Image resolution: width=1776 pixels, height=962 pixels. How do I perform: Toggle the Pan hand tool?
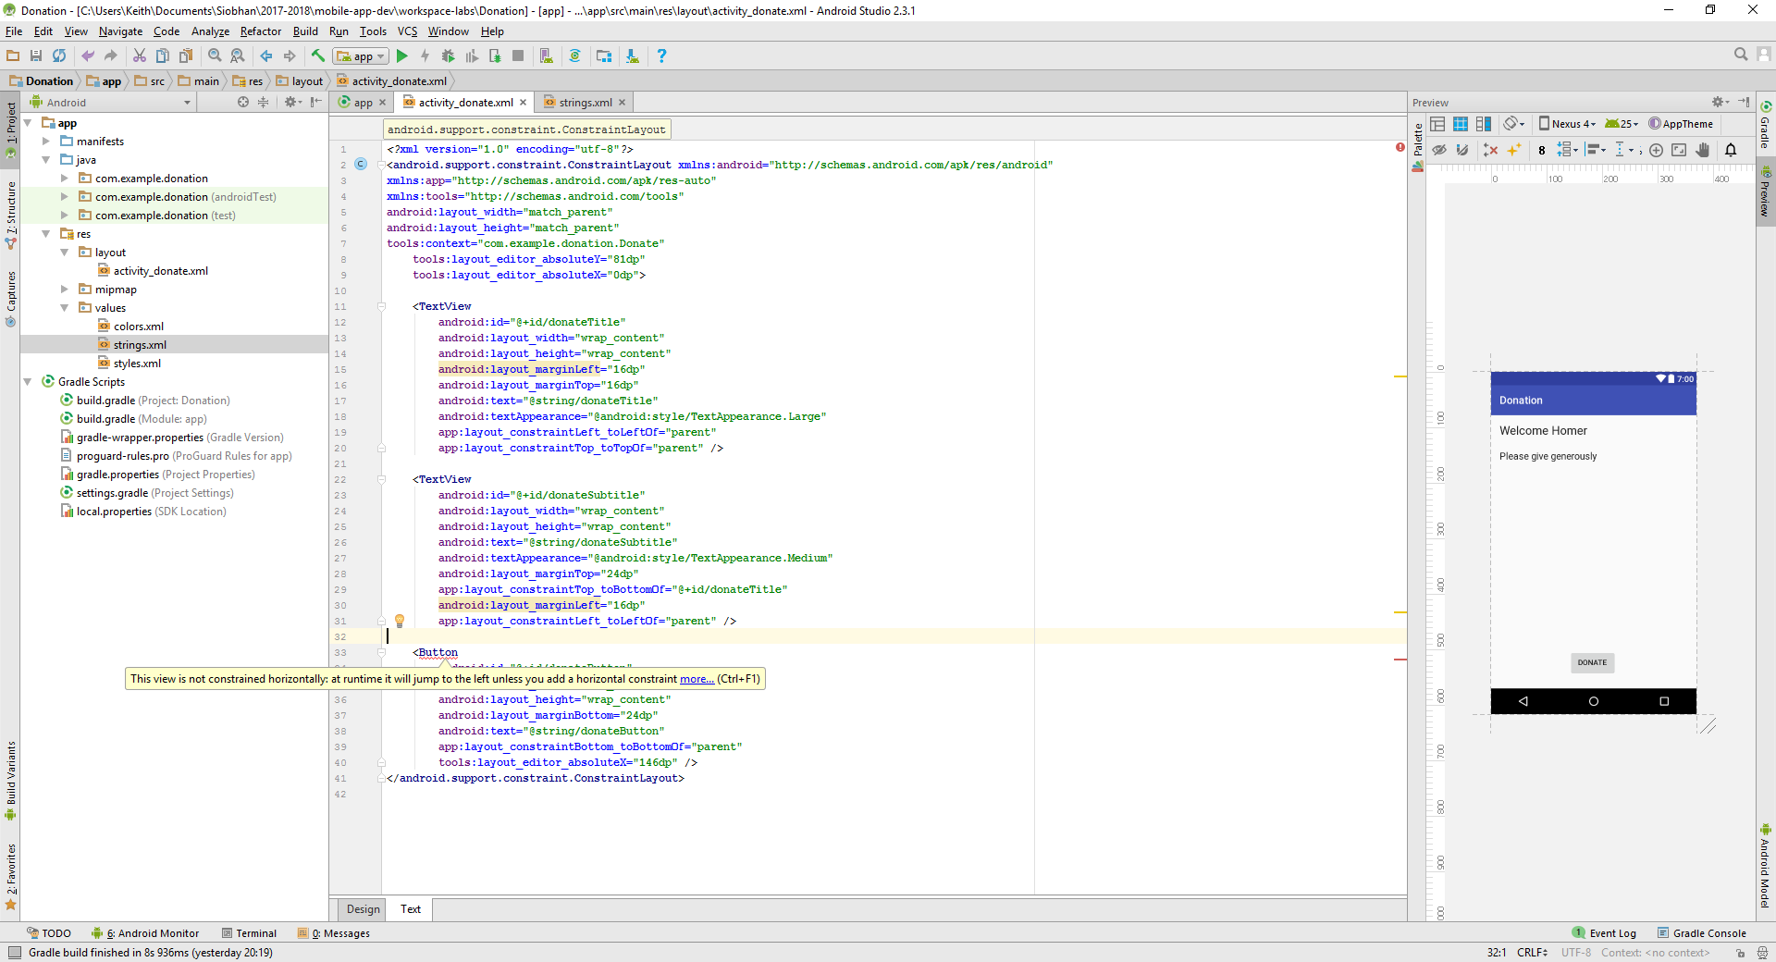(x=1703, y=150)
